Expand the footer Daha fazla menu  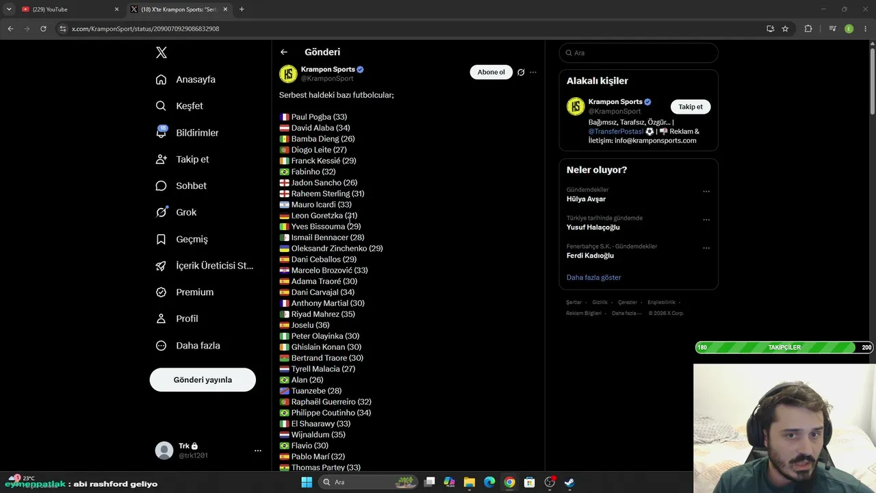coord(627,313)
